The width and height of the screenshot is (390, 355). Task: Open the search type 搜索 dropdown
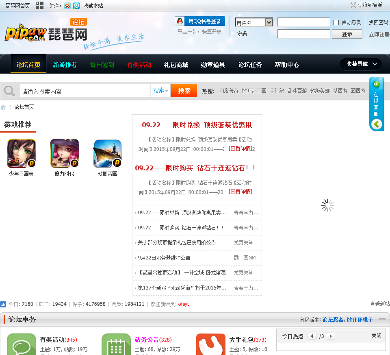click(x=160, y=90)
